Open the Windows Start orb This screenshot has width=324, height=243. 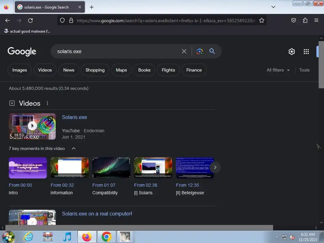tap(9, 237)
